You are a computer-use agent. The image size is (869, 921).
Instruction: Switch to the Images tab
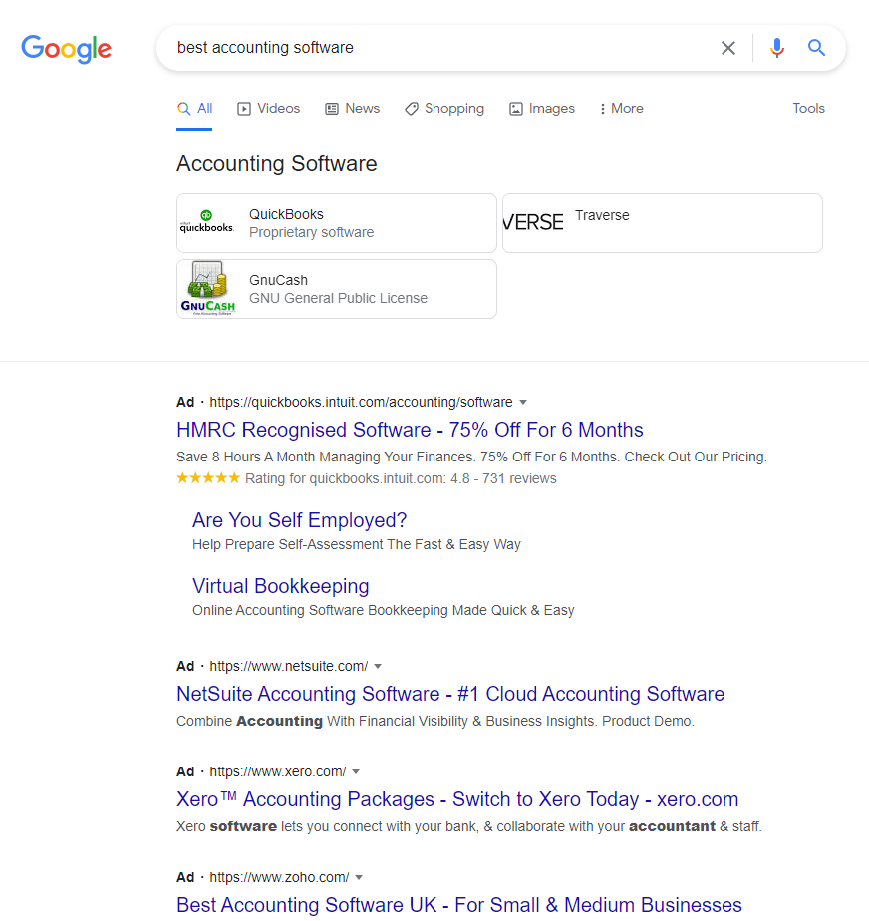(541, 108)
